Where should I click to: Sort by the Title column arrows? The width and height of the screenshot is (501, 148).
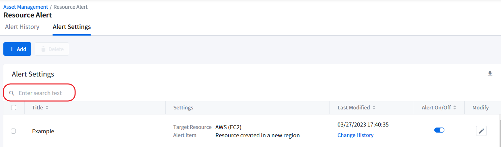point(47,108)
